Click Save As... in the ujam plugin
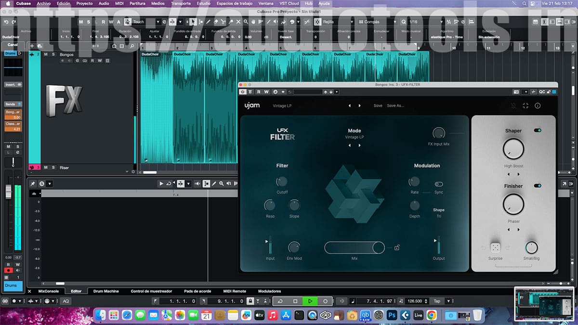The width and height of the screenshot is (578, 325). pyautogui.click(x=395, y=105)
